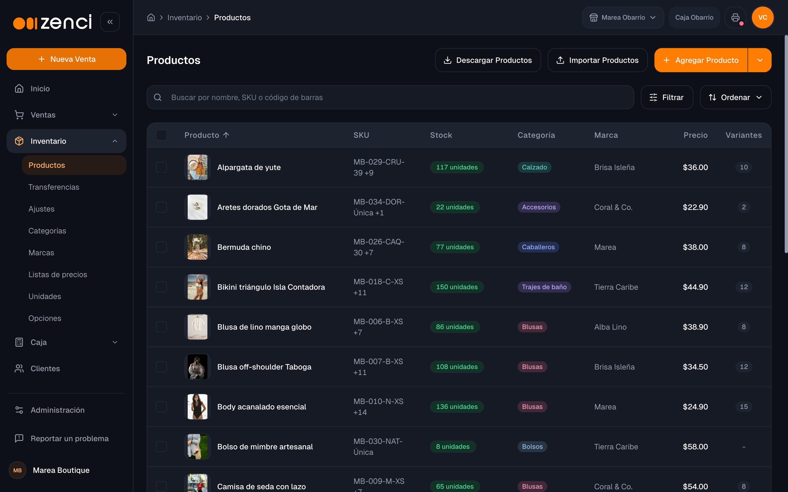Click the page vertical scrollbar
The width and height of the screenshot is (788, 492).
[x=786, y=144]
